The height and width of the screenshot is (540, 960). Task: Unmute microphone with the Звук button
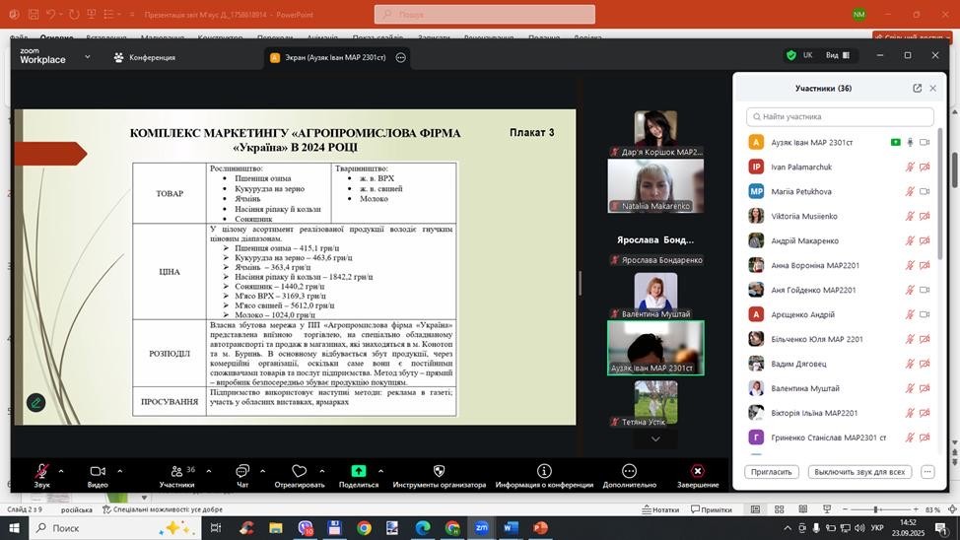click(41, 471)
